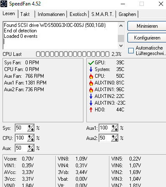
Task: Open settings via Konfigurieren button
Action: 147,38
